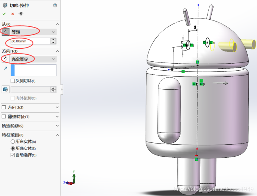Enable the 反侧切除 checkbox
This screenshot has width=257, height=196.
click(13, 81)
